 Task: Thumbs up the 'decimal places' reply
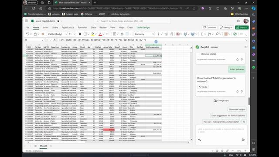coord(237,59)
